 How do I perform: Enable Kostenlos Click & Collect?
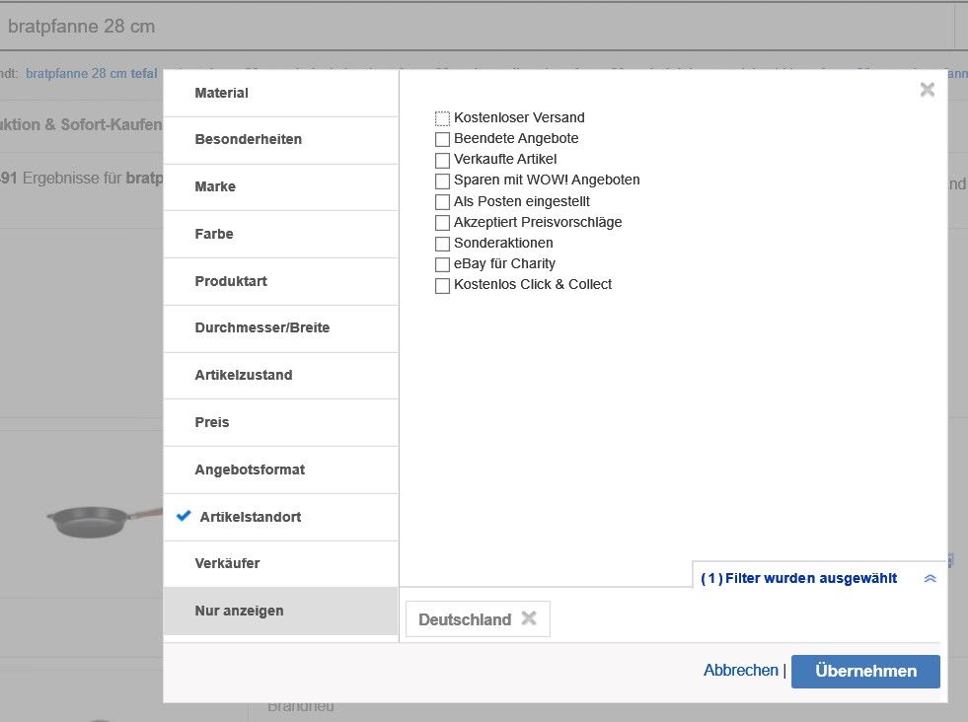[441, 284]
